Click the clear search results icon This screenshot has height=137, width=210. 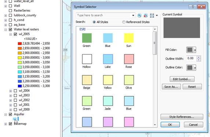(145, 15)
